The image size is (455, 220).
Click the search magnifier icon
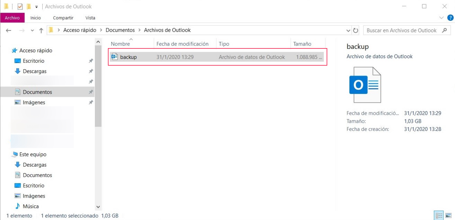445,30
